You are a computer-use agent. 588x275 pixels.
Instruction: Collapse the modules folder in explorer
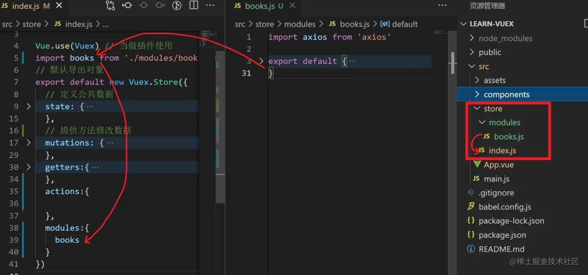pyautogui.click(x=482, y=122)
